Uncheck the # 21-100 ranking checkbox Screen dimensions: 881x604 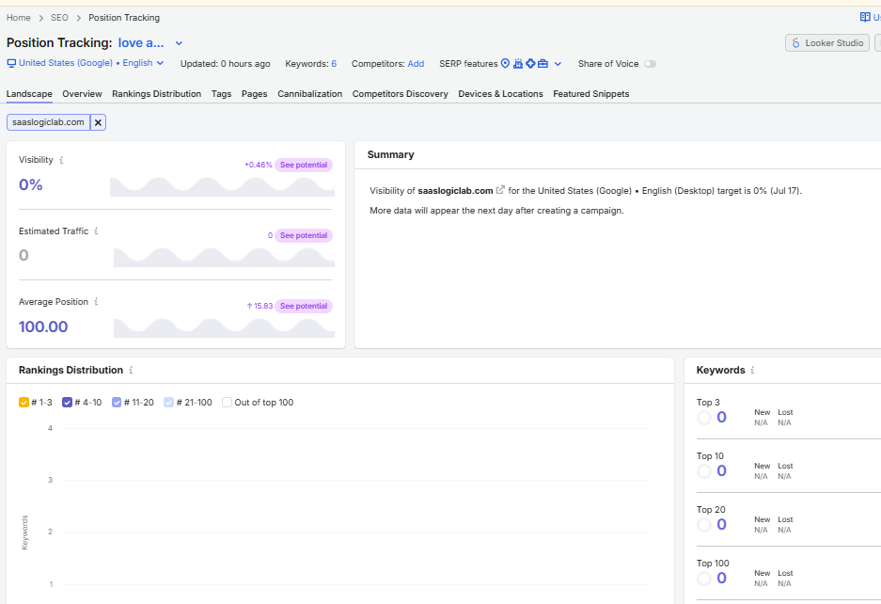tap(168, 402)
